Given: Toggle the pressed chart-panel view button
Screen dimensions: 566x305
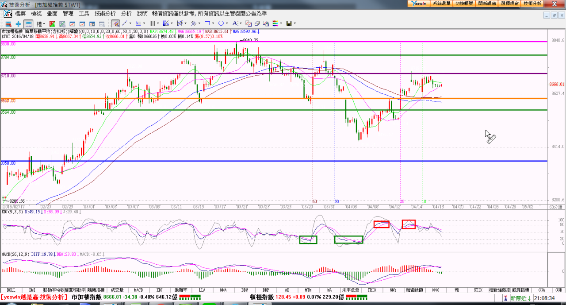Looking at the screenshot, I should (28, 23).
